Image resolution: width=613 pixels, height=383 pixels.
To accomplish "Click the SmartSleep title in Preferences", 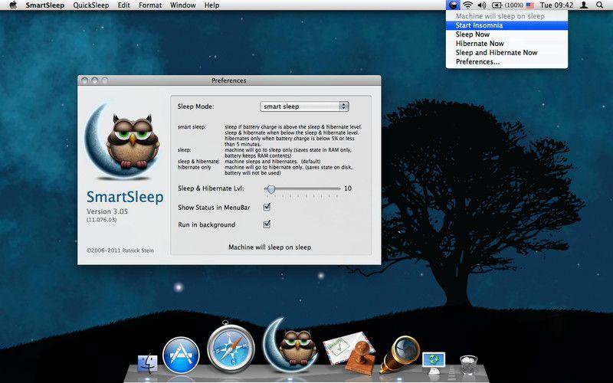I will coord(125,197).
